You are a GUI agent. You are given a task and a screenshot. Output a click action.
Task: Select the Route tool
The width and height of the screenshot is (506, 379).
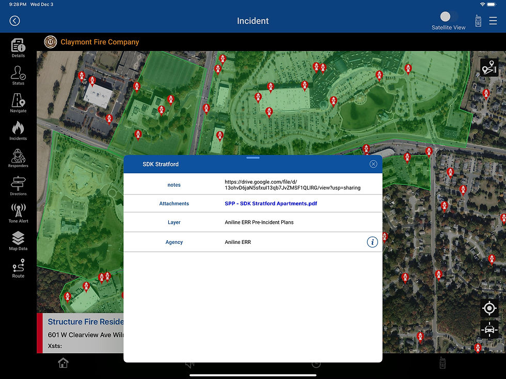click(18, 268)
